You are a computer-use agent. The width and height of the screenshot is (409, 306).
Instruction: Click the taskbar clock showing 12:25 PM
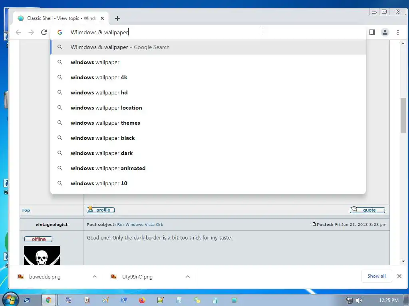(x=389, y=300)
